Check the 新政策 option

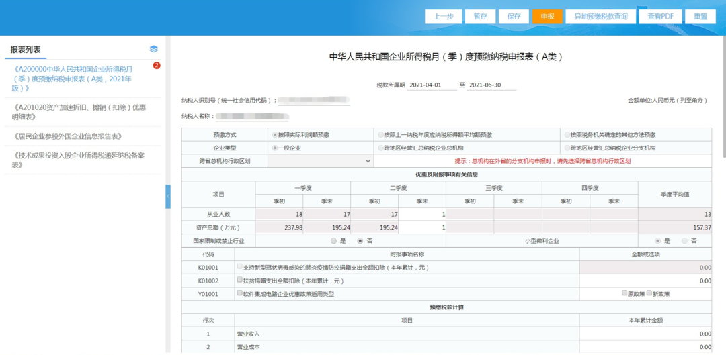(x=649, y=293)
